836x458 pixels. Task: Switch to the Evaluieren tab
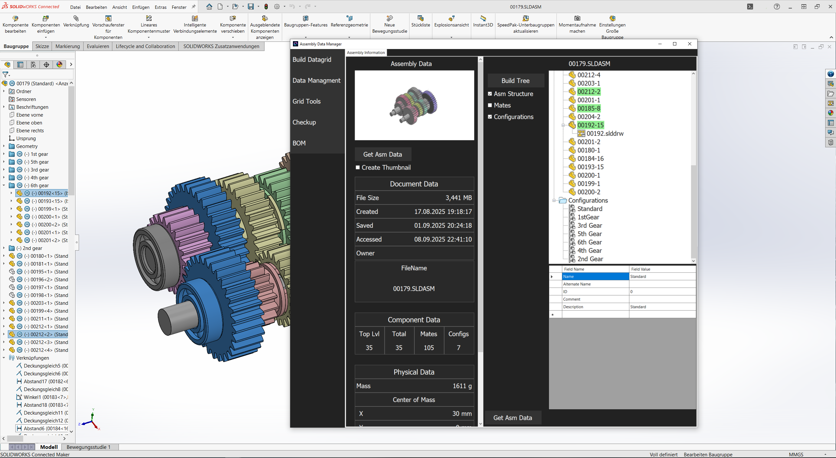point(98,46)
